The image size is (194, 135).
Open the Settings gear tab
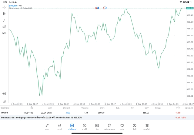[x=147, y=127]
